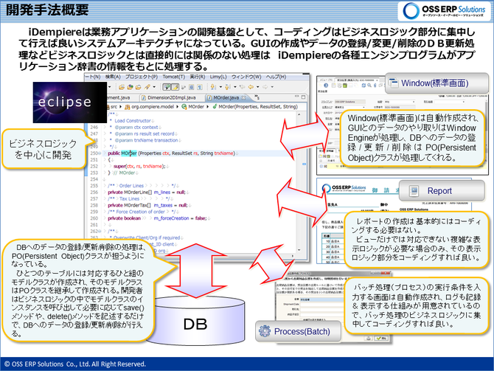Minimize the Eclipse editor area
Image resolution: width=494 pixels, height=371 pixels.
point(296,96)
